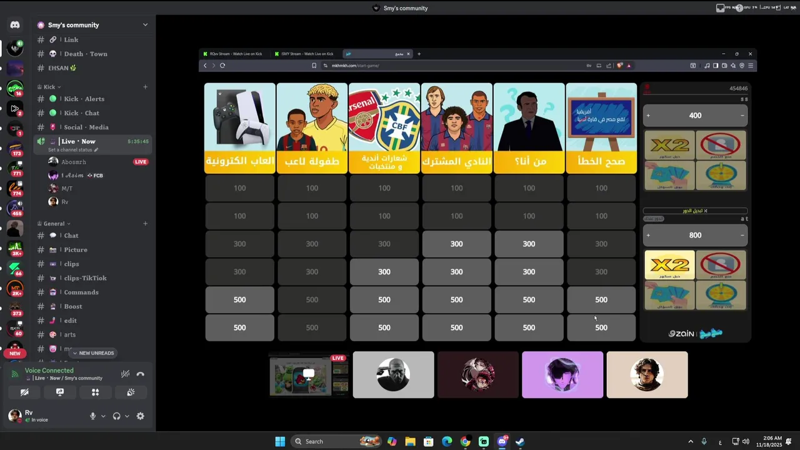Switch to iSMY Stream browser tab
Screen dimensions: 800x450
[306, 54]
